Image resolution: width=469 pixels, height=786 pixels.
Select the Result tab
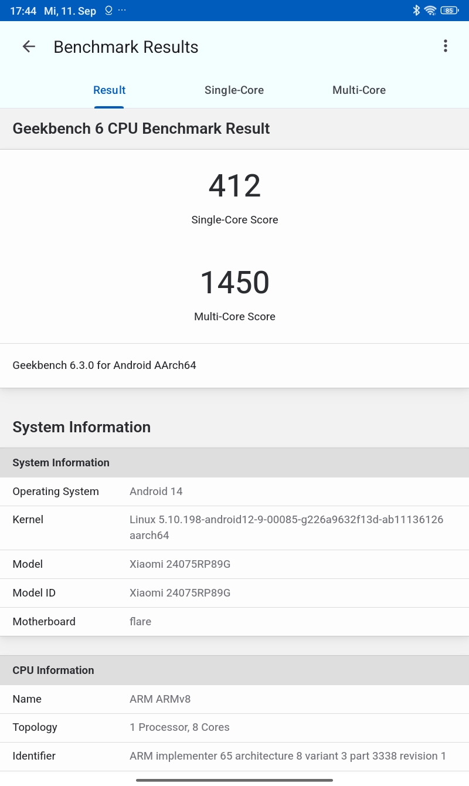coord(110,90)
